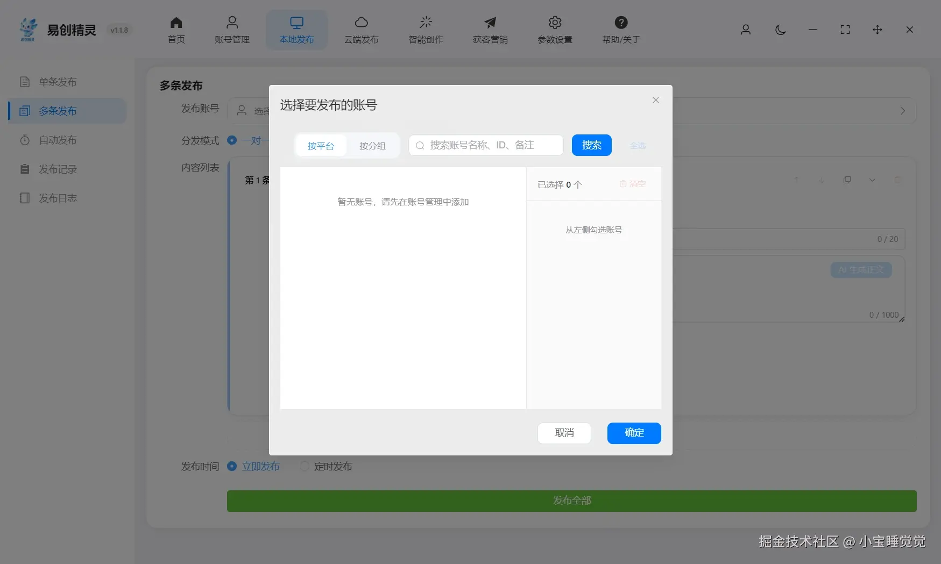Toggle dark mode with the moon icon
This screenshot has height=564, width=941.
pyautogui.click(x=781, y=30)
